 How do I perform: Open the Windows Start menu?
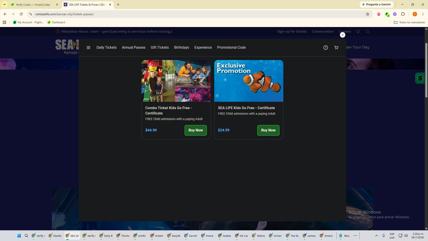point(19,236)
